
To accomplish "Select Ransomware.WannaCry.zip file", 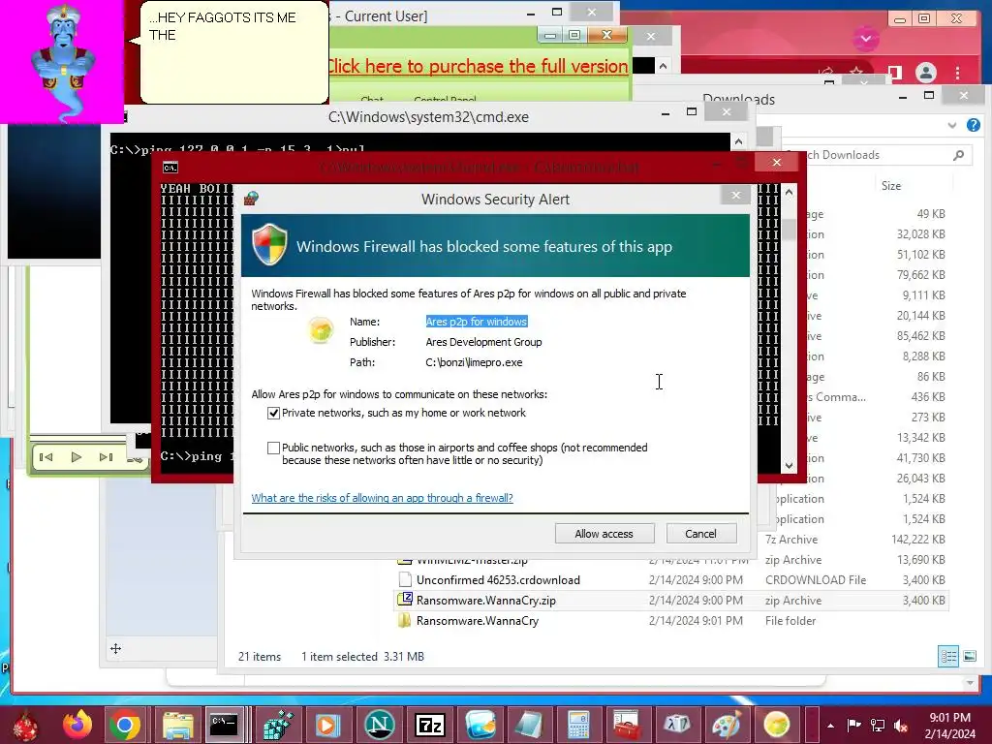I will 486,601.
